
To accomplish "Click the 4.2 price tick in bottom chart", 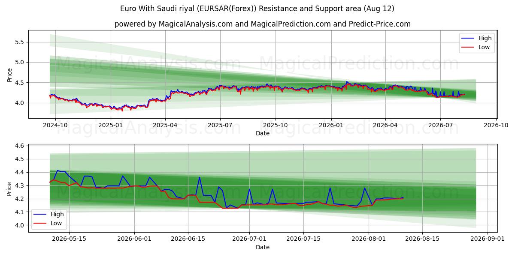I will point(21,199).
